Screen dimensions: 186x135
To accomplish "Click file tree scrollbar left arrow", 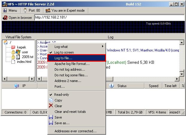I will coord(5,79).
